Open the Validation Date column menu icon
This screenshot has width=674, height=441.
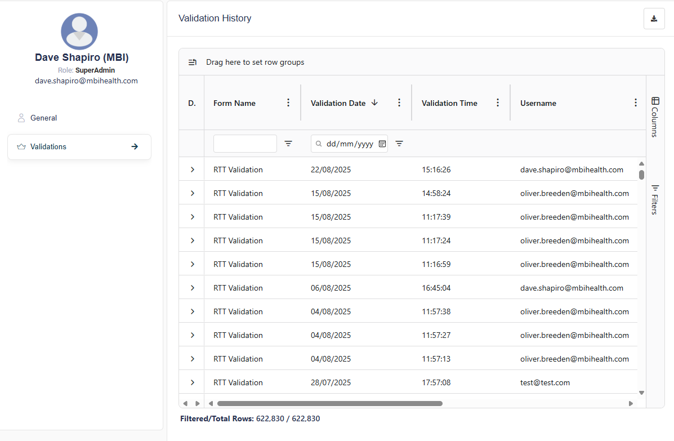(399, 103)
